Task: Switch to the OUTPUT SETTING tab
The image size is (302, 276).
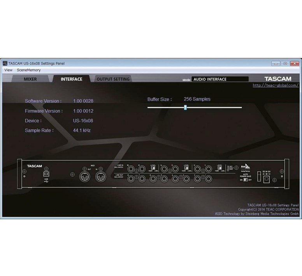Action: [113, 79]
